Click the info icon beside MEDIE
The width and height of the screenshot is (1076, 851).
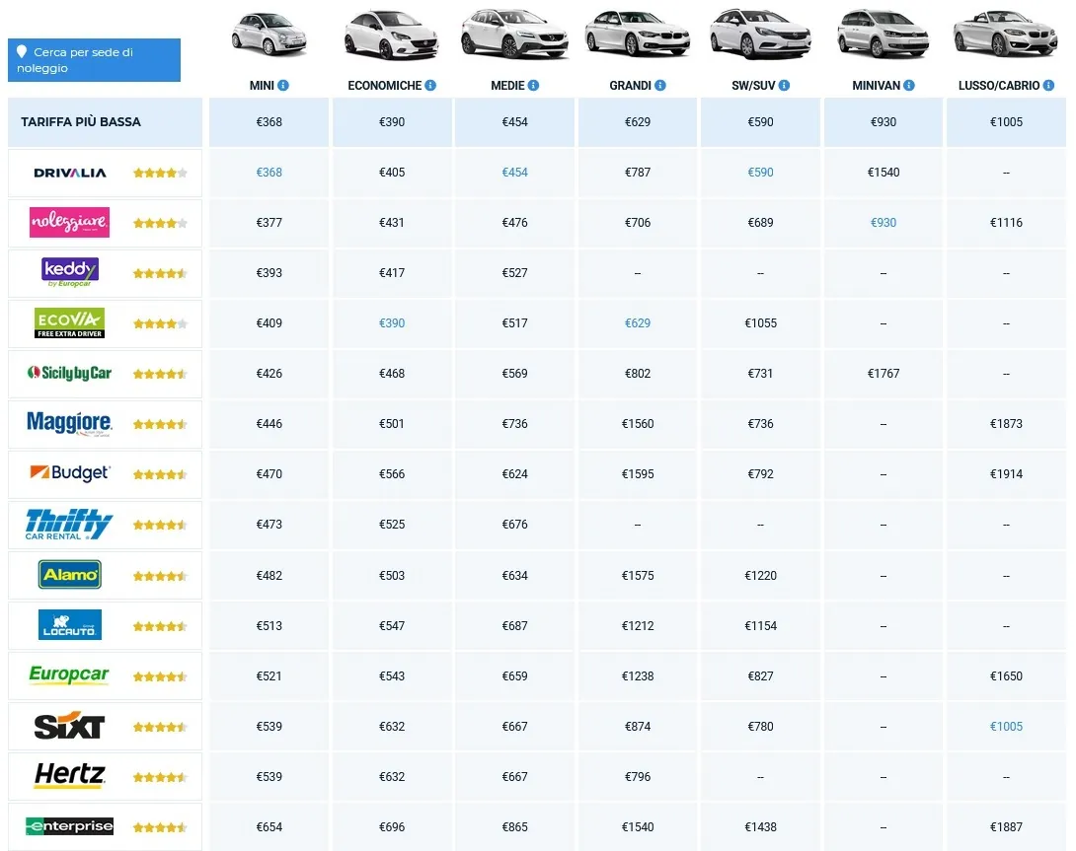pos(533,86)
